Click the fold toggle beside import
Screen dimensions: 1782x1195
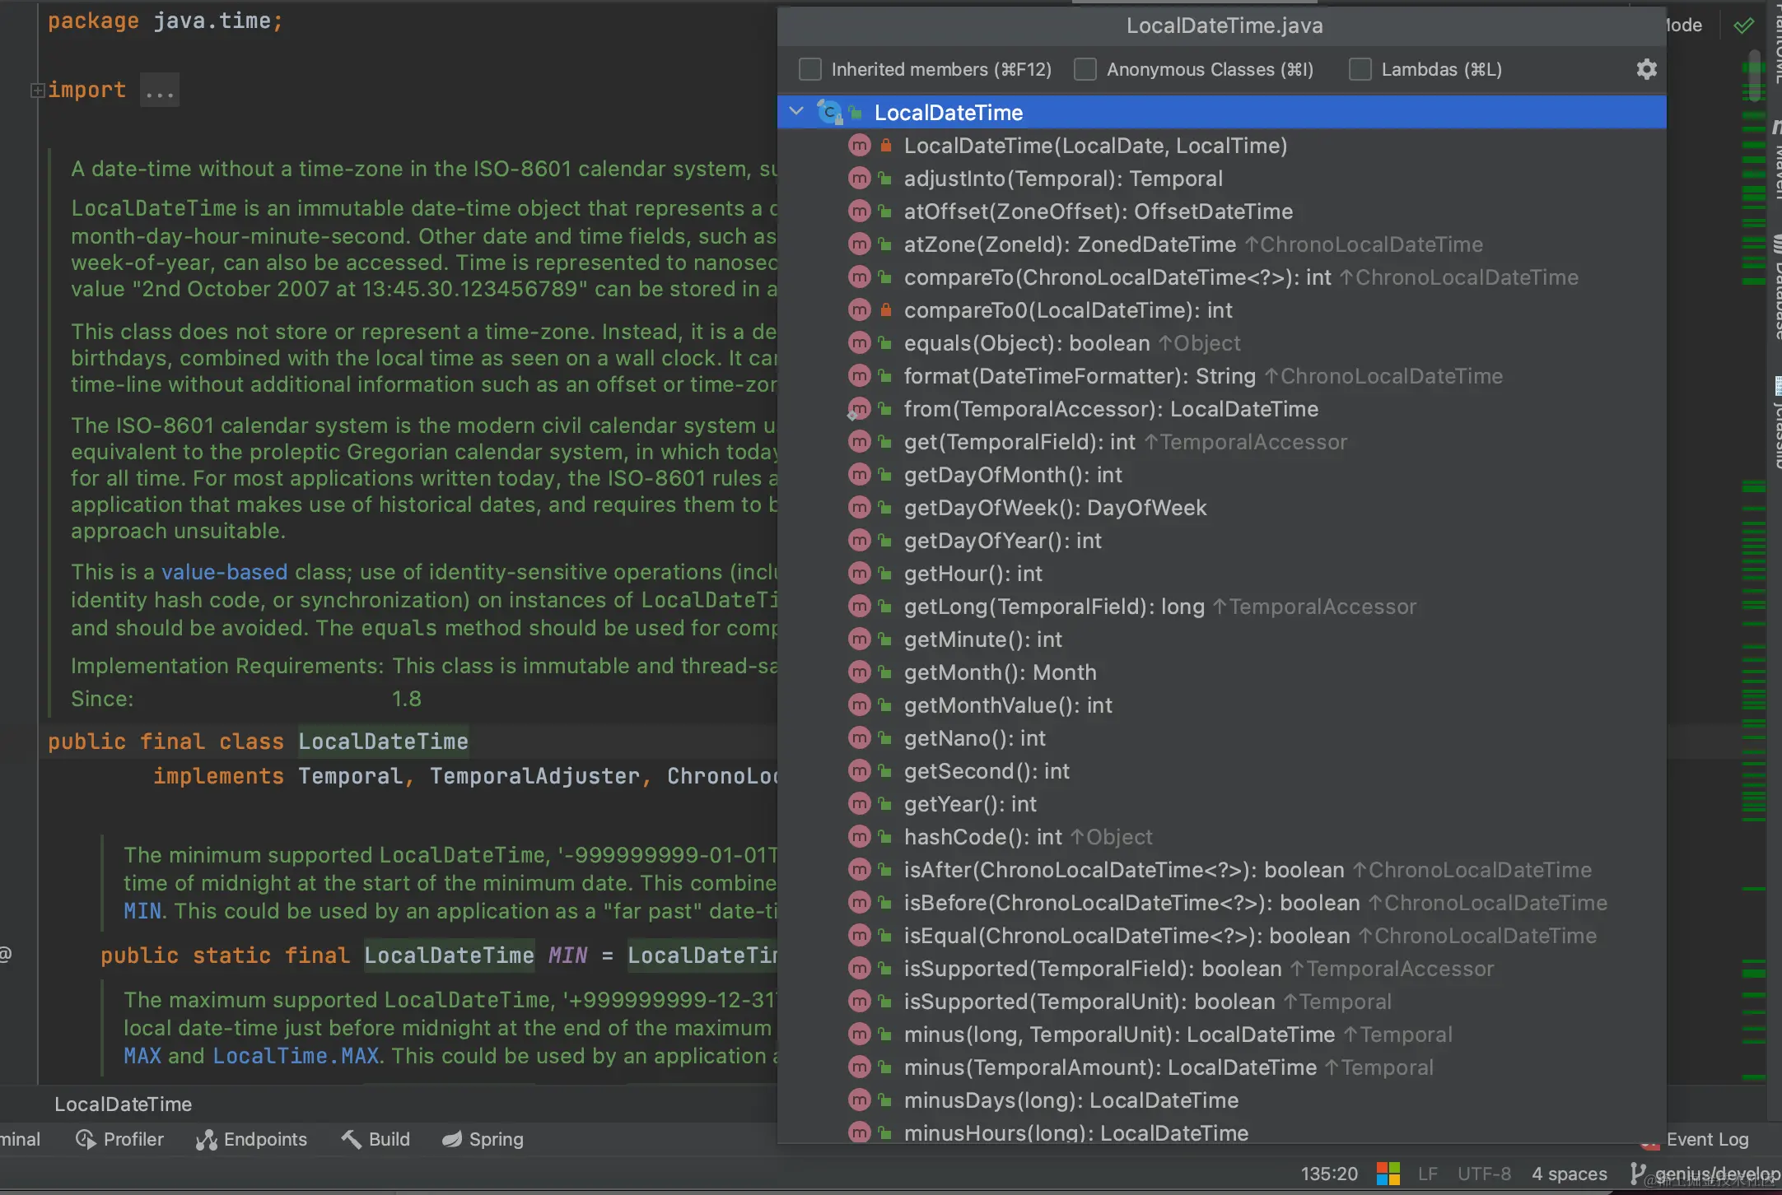click(x=38, y=89)
